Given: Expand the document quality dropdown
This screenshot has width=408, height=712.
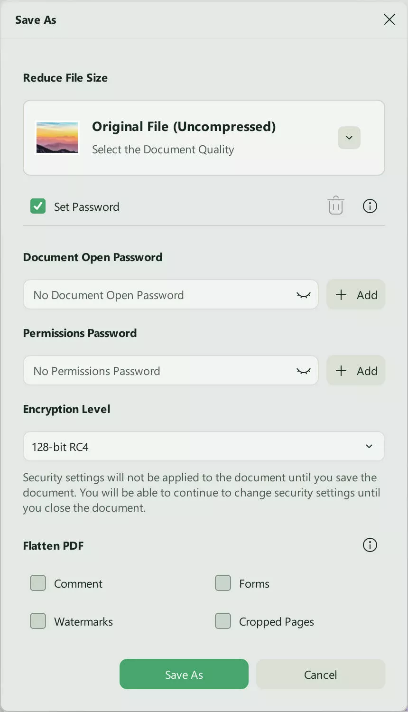Looking at the screenshot, I should (349, 138).
